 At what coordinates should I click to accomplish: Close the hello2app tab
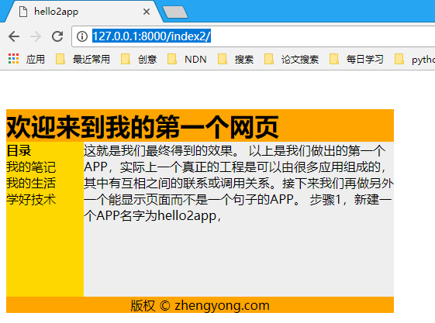tap(147, 12)
